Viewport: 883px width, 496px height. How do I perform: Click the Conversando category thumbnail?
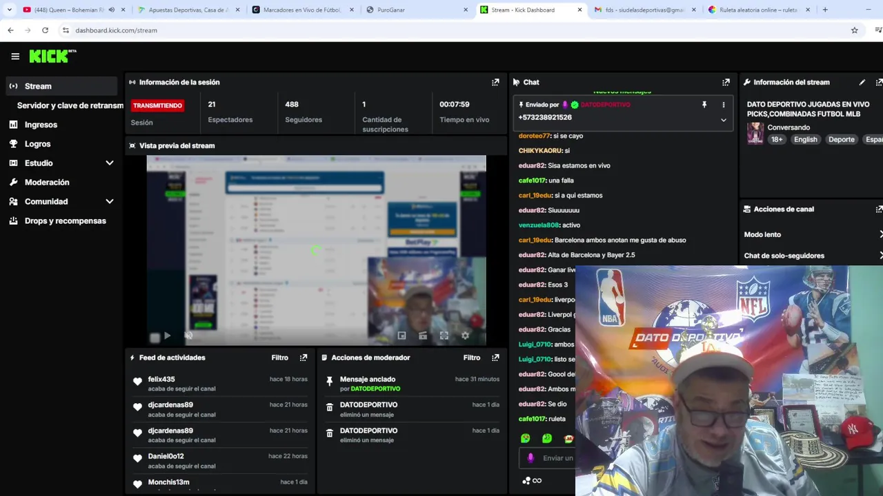[755, 133]
